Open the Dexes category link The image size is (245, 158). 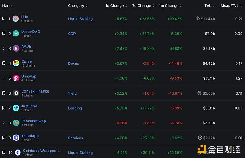pos(73,63)
